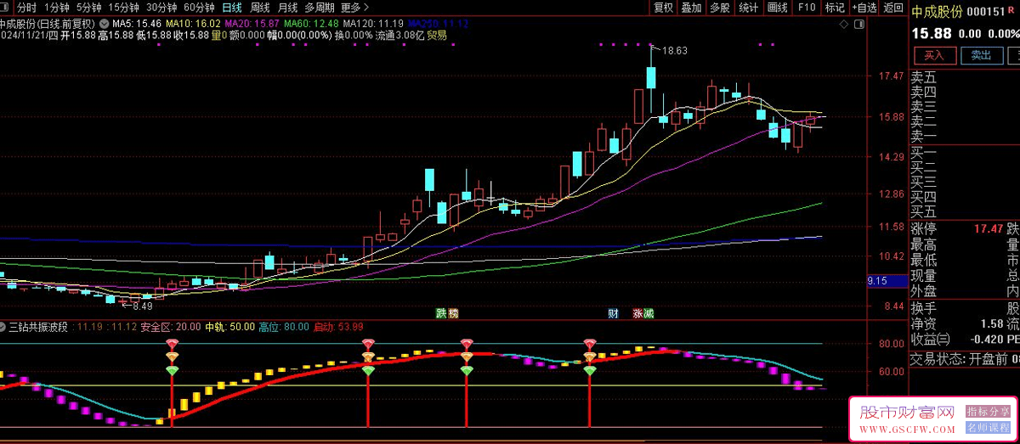Click the diamond icon above the chart
Image resolution: width=1020 pixels, height=444 pixels.
(845, 25)
